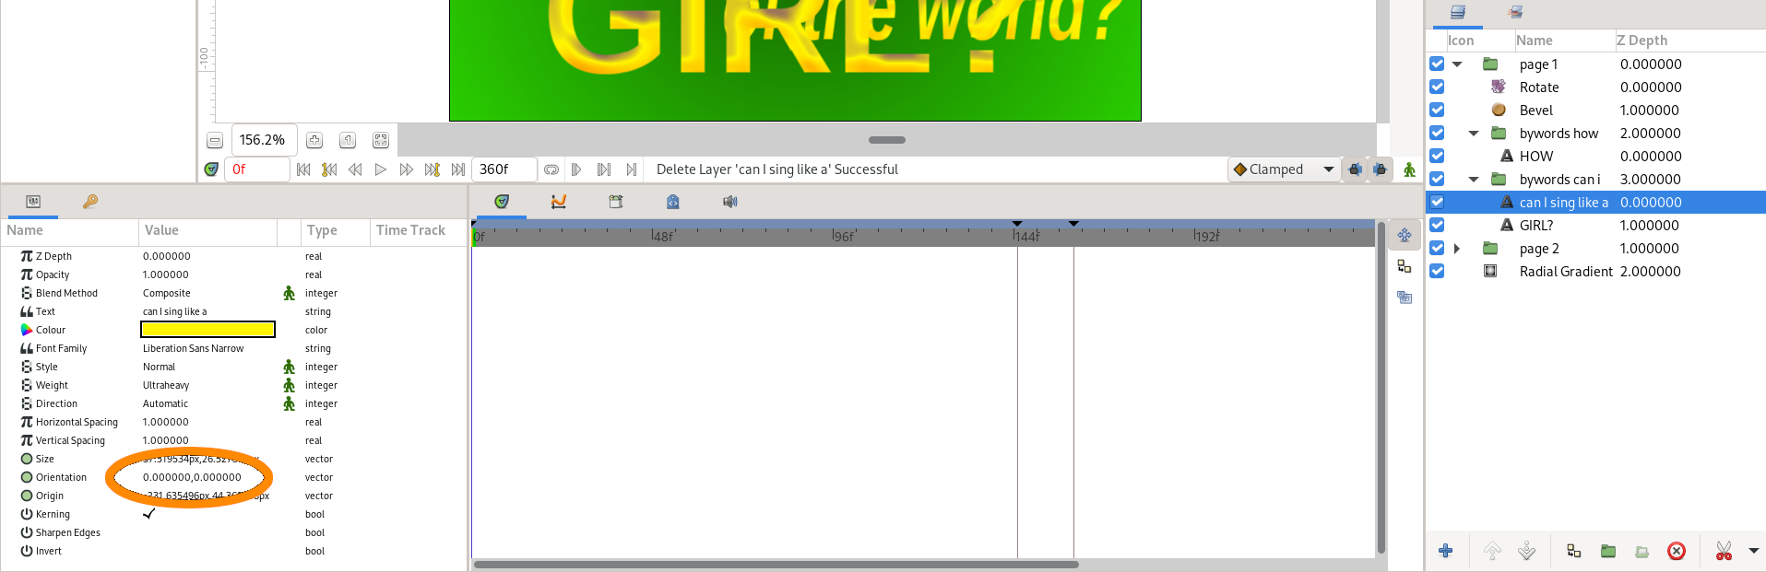Click the end time field showing 360f
The height and width of the screenshot is (572, 1766).
pyautogui.click(x=504, y=169)
